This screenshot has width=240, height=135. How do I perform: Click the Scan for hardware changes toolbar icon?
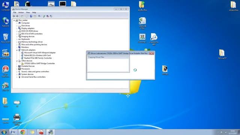pos(39,16)
